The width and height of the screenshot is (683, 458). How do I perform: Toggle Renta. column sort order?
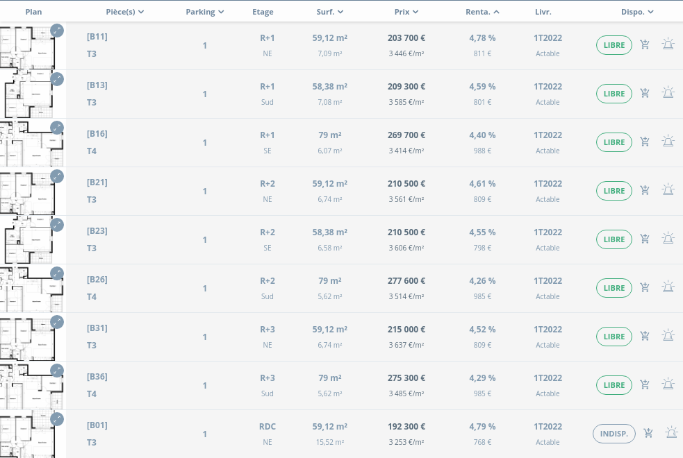(x=482, y=12)
